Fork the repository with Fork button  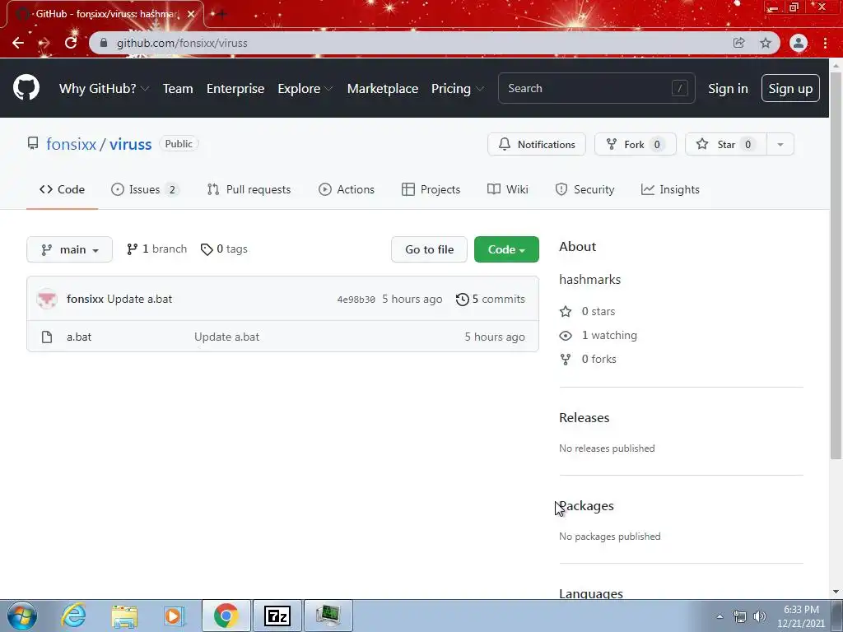[x=636, y=145]
